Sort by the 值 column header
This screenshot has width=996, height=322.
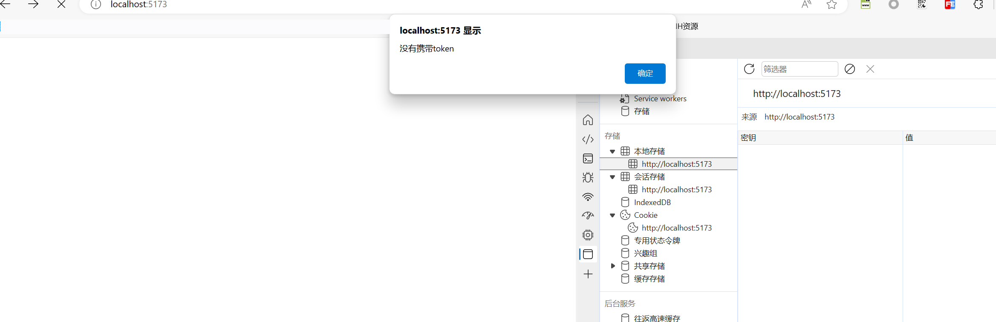click(950, 138)
